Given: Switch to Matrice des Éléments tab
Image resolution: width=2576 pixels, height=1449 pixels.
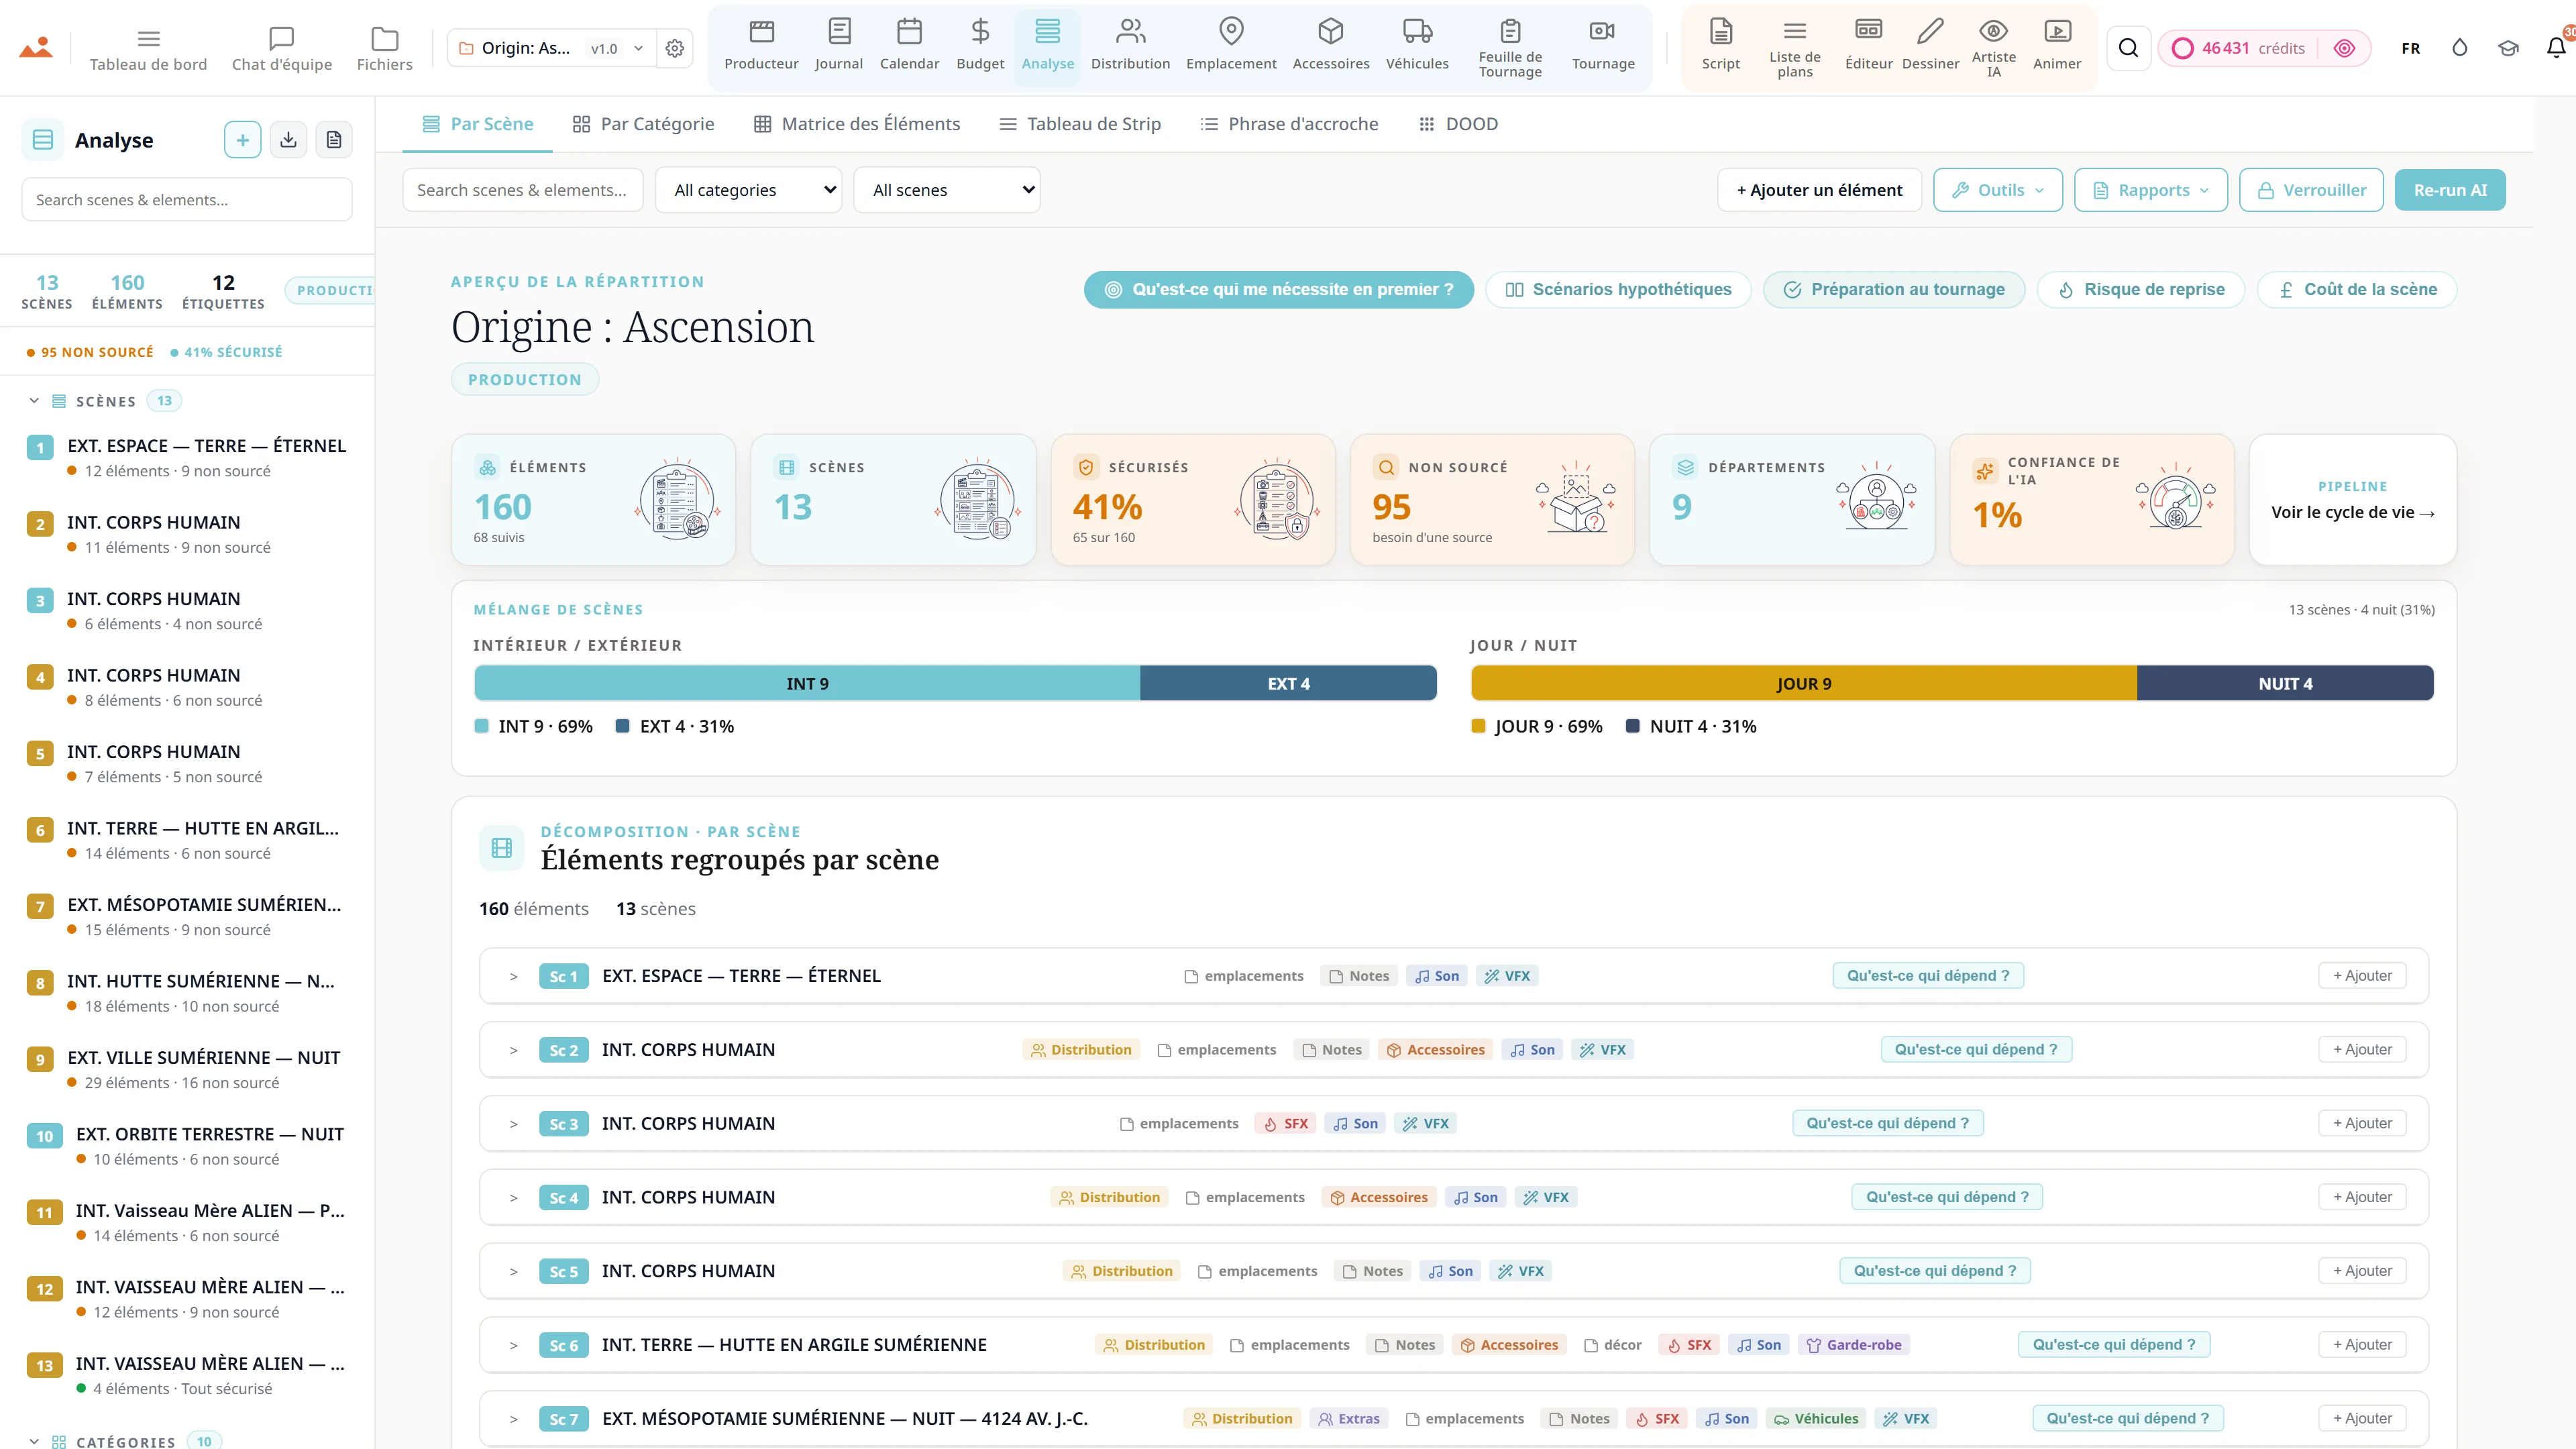Looking at the screenshot, I should click(857, 124).
